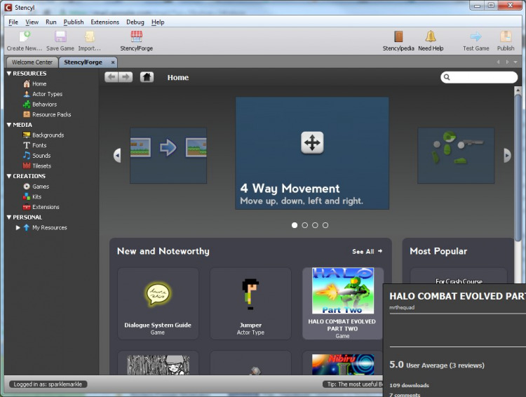The image size is (526, 397).
Task: Open the right carousel actor parts thumbnail
Action: 456,156
